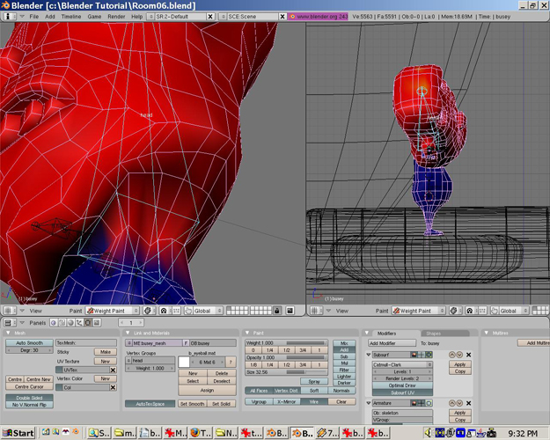Collapse the Subsurf modifier with its triangle
This screenshot has height=440, width=550.
click(370, 355)
